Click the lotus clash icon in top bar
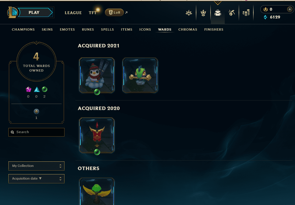 click(189, 13)
